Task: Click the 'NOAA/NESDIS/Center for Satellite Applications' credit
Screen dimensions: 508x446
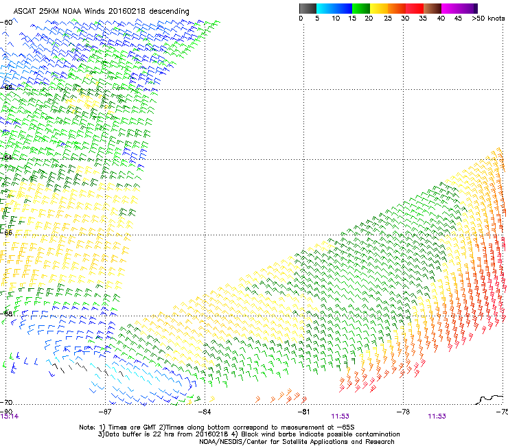Action: click(297, 442)
